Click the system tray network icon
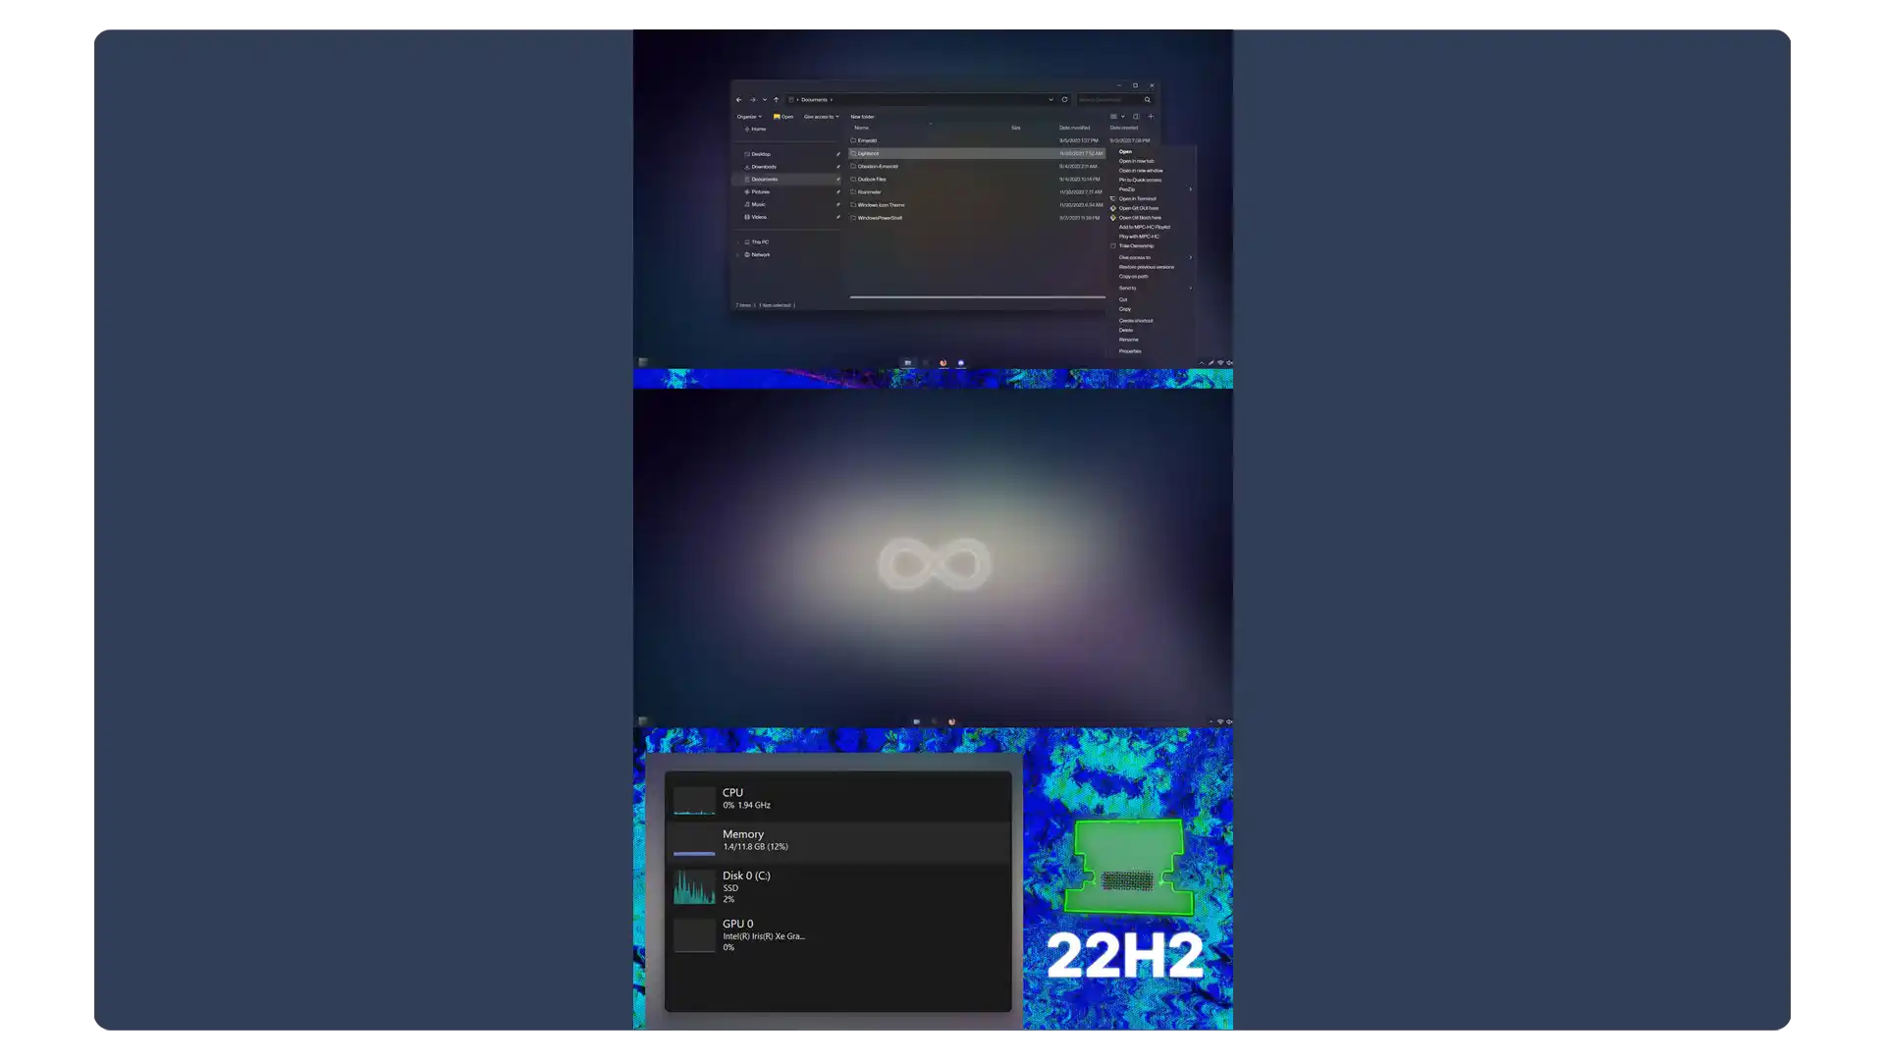This screenshot has width=1885, height=1060. click(1219, 362)
